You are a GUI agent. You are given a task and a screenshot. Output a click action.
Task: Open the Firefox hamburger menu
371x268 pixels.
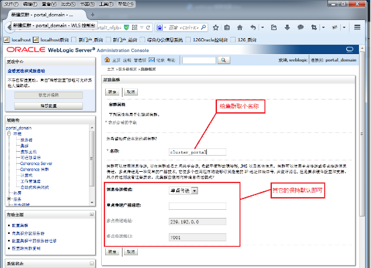coord(358,27)
